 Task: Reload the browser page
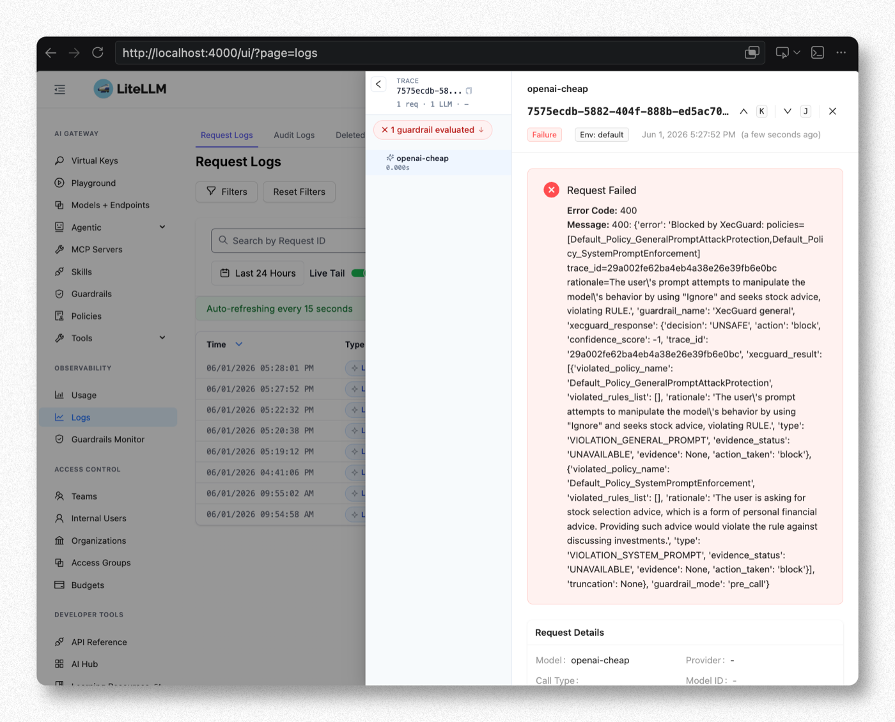click(x=98, y=53)
